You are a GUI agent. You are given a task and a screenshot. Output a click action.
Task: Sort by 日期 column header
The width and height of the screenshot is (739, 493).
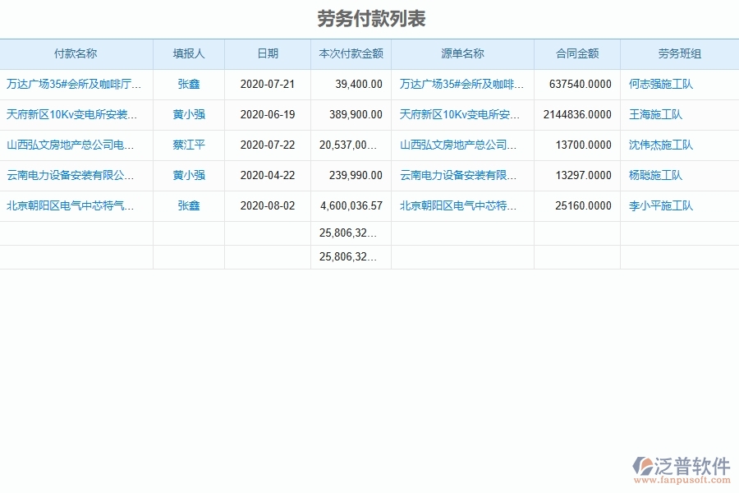point(267,54)
